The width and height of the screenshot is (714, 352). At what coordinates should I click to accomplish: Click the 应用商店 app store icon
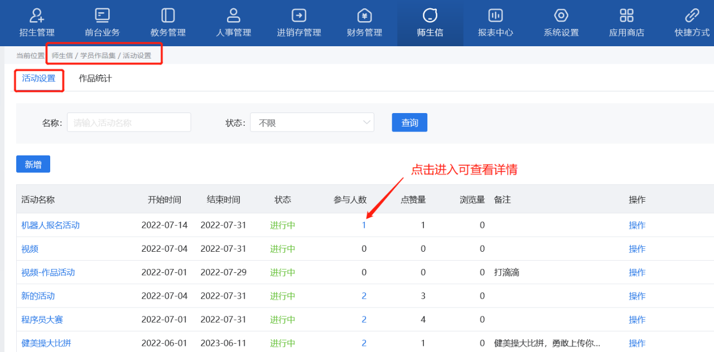click(x=626, y=16)
